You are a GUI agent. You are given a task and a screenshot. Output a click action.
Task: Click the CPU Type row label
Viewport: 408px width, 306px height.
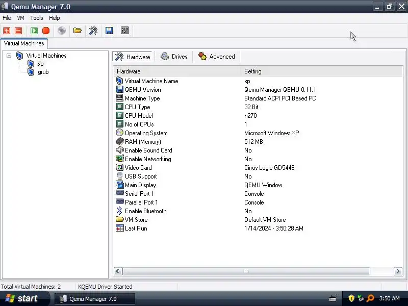coord(137,107)
